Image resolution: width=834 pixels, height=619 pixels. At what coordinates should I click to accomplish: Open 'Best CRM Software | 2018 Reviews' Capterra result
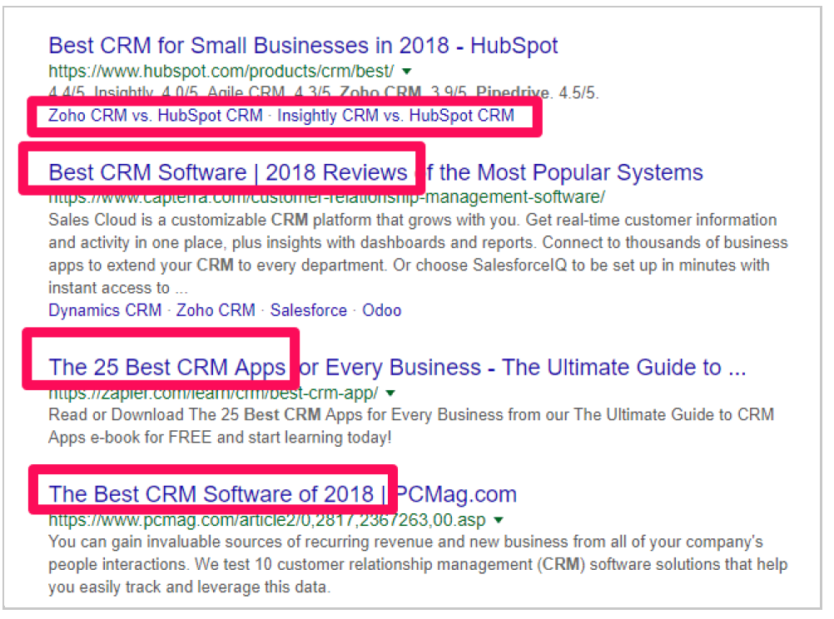pyautogui.click(x=375, y=173)
